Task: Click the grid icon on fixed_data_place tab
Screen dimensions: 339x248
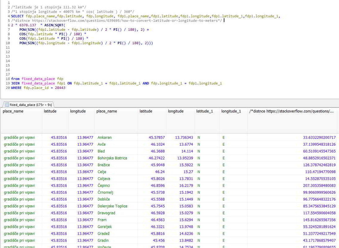Action: click(7, 105)
